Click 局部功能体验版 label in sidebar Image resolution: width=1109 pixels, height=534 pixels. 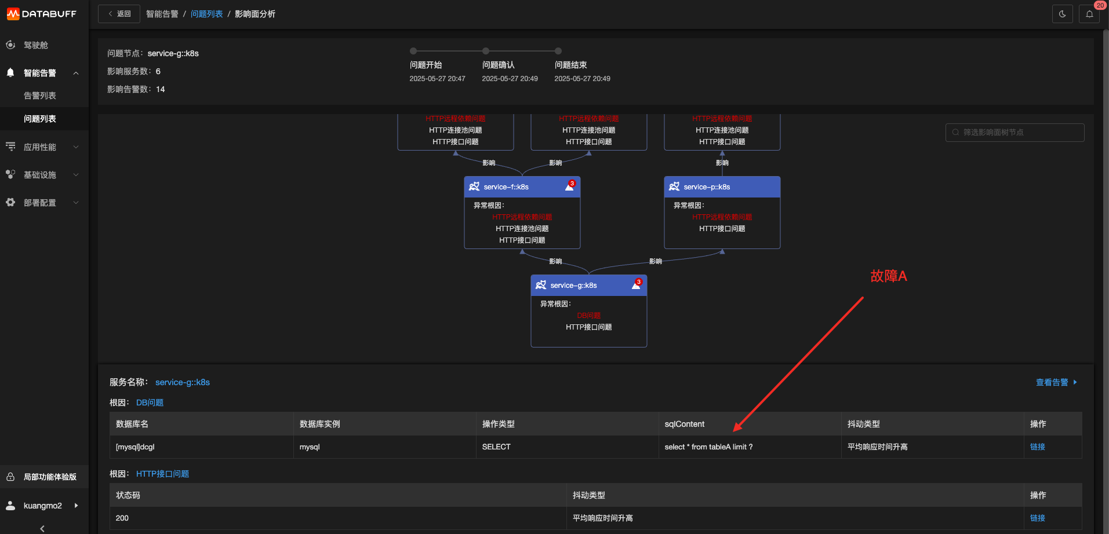click(x=50, y=477)
